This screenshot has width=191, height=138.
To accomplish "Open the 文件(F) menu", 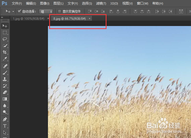I will 17,3.
